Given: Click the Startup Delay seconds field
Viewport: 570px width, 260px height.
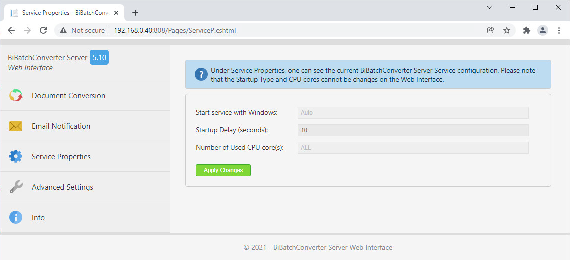Looking at the screenshot, I should 413,130.
